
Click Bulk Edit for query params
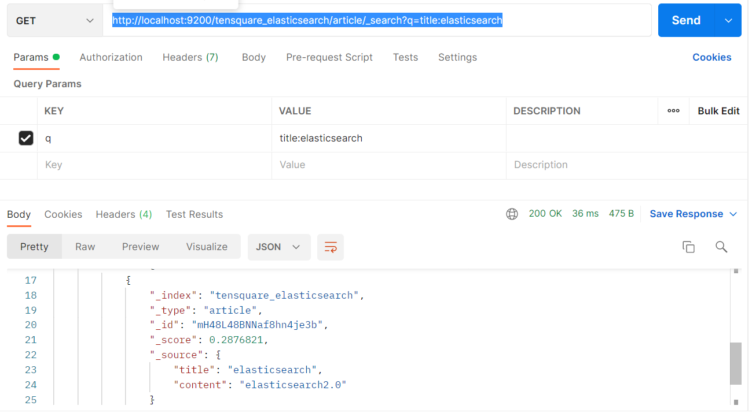tap(718, 111)
